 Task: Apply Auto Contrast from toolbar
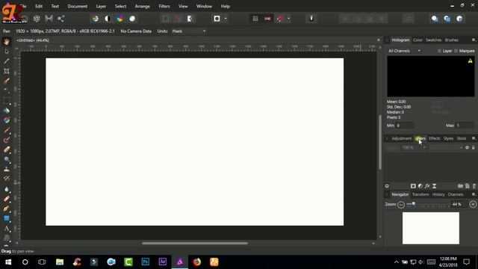click(108, 19)
